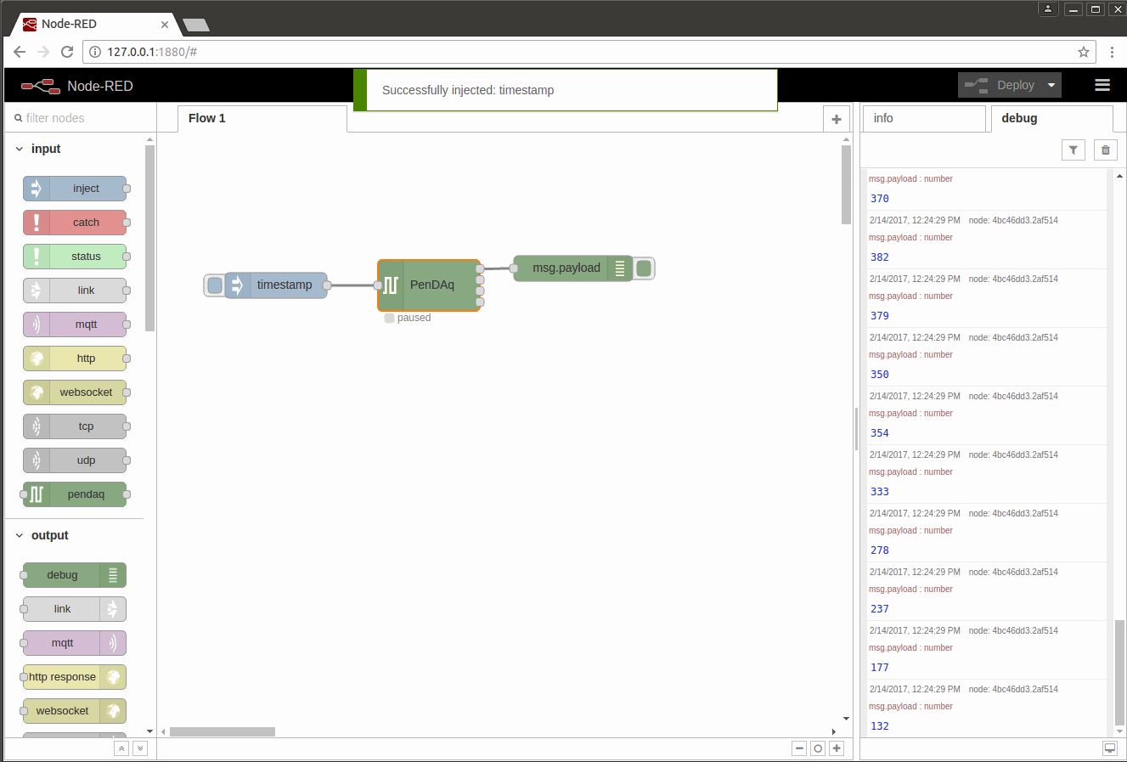Select the udp node in palette
The width and height of the screenshot is (1127, 762).
(x=75, y=460)
